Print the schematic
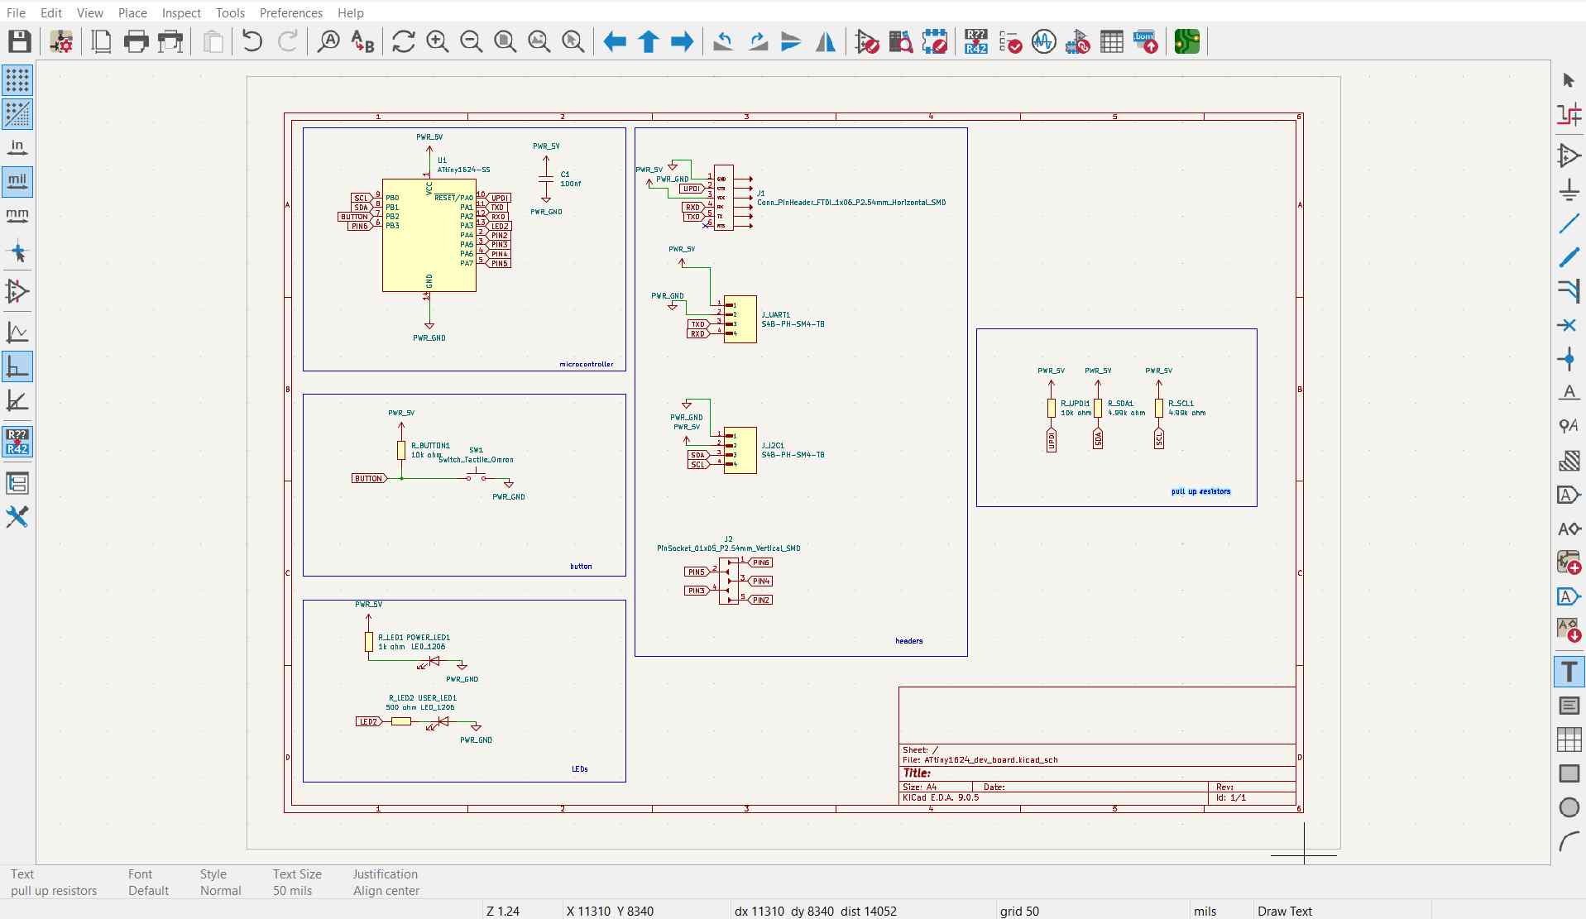The image size is (1586, 919). (136, 41)
